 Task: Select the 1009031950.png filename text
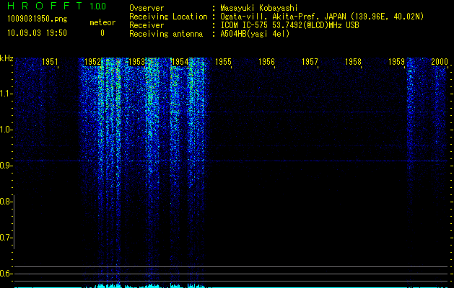click(x=38, y=19)
